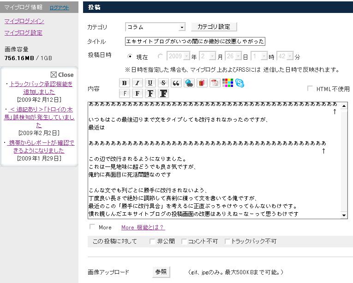Open the カテゴリ dropdown showing コラム
Image resolution: width=353 pixels, height=283 pixels.
(156, 27)
